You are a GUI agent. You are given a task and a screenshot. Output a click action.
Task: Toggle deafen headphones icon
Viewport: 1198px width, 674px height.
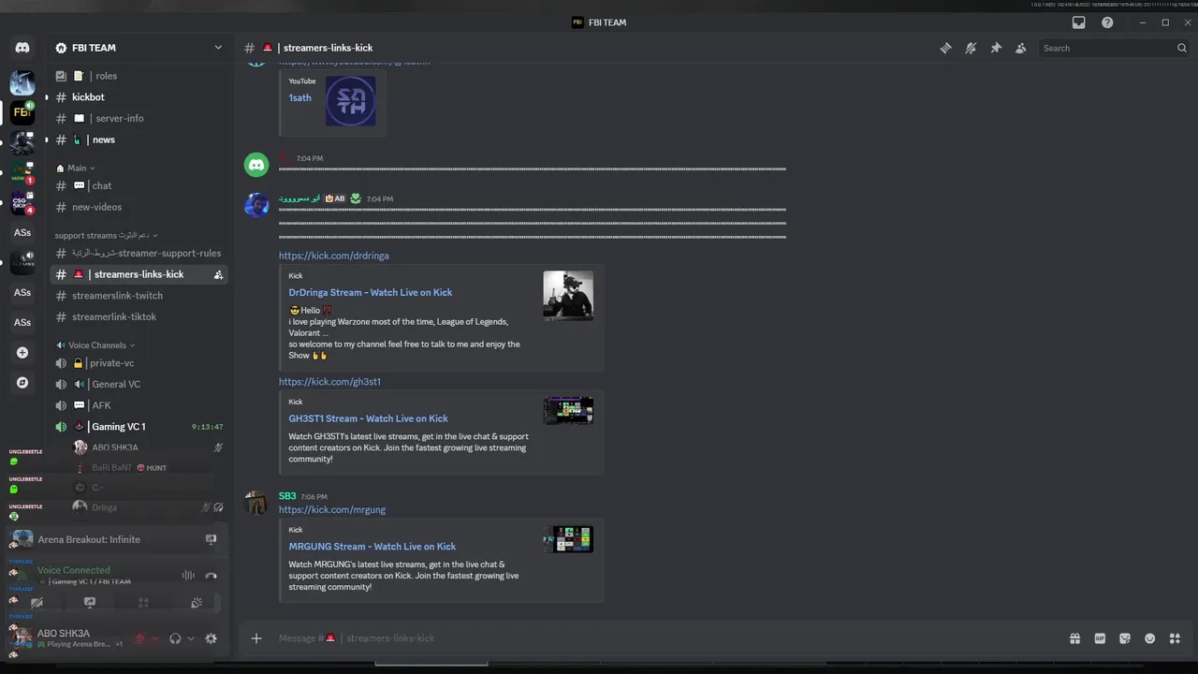point(175,638)
